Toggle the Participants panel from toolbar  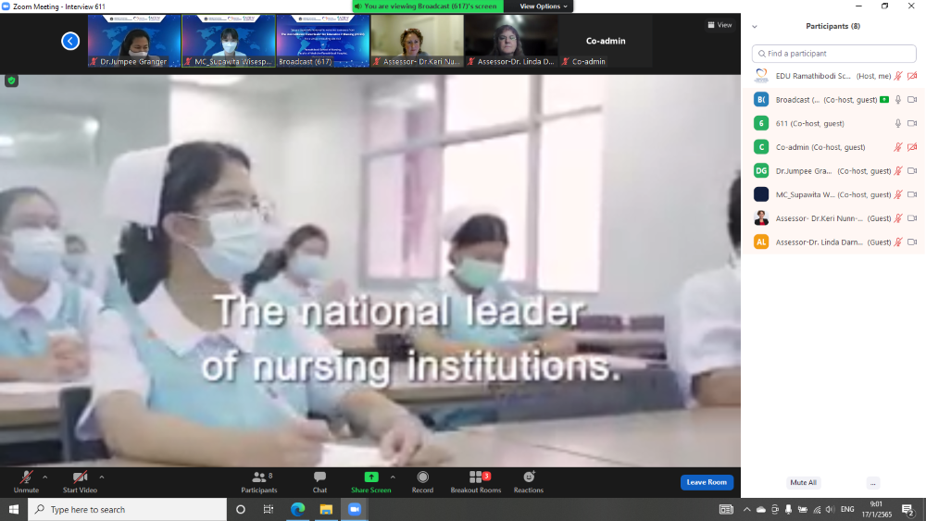click(258, 481)
